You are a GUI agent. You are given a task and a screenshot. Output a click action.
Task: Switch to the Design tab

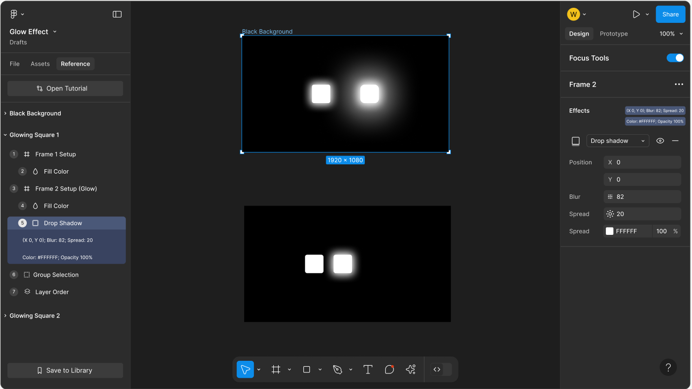[x=579, y=34]
